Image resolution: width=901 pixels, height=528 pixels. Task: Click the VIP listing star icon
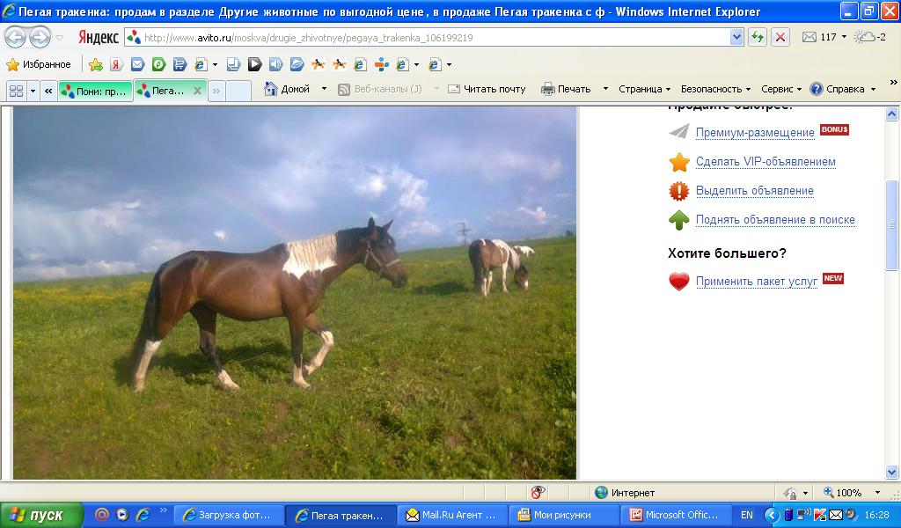click(x=678, y=162)
